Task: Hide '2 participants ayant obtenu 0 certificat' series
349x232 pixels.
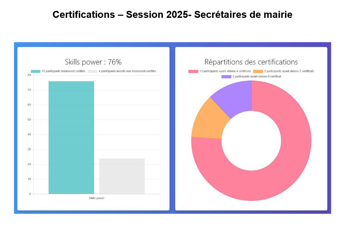Action: tap(256, 76)
